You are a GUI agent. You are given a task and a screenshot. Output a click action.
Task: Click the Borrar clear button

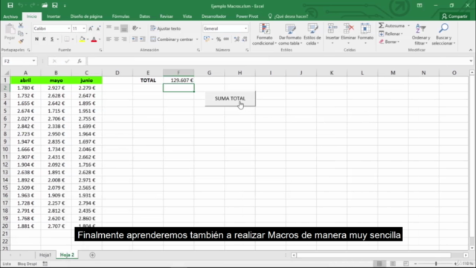point(389,42)
